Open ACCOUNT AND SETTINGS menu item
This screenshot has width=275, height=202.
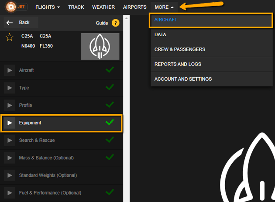(183, 79)
